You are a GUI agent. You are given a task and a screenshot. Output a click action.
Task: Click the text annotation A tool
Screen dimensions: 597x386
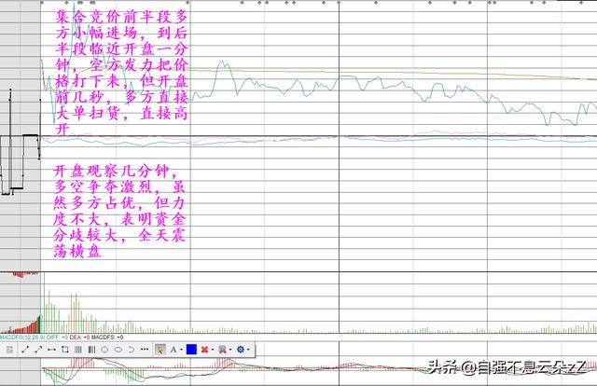click(173, 350)
